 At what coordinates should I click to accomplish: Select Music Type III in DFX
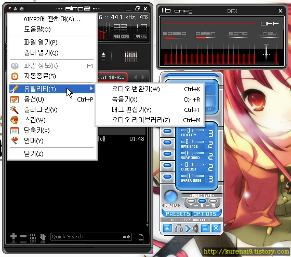pyautogui.click(x=213, y=201)
